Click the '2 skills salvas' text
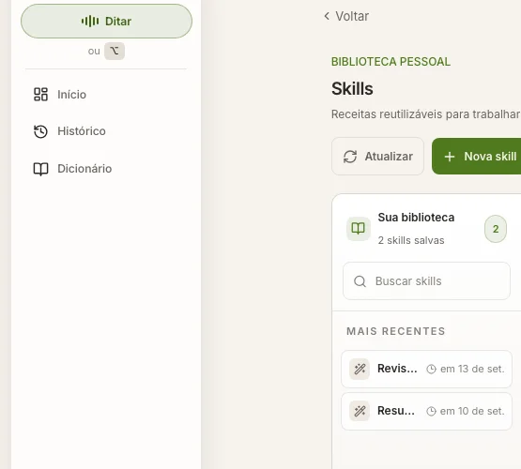The height and width of the screenshot is (469, 521). coord(411,240)
